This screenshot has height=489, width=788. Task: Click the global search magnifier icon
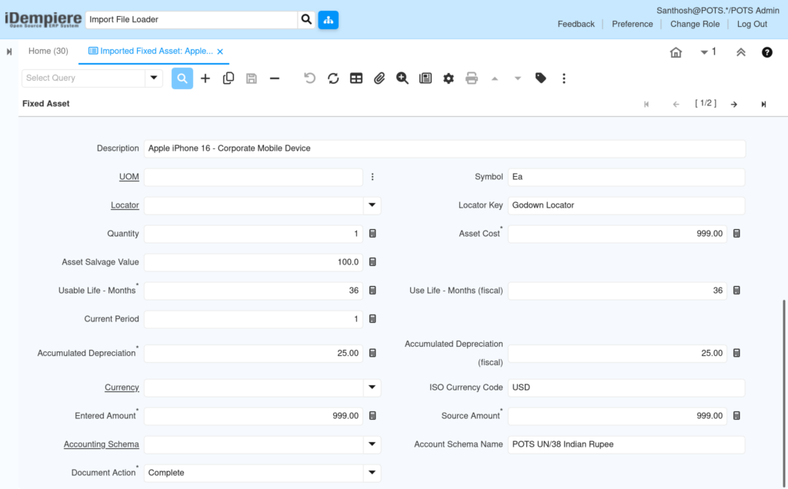click(x=306, y=19)
